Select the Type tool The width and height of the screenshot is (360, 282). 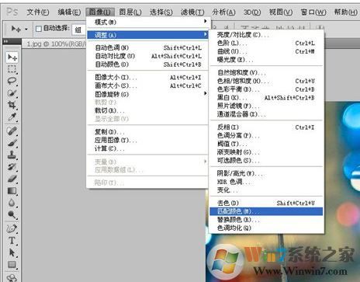[12, 241]
